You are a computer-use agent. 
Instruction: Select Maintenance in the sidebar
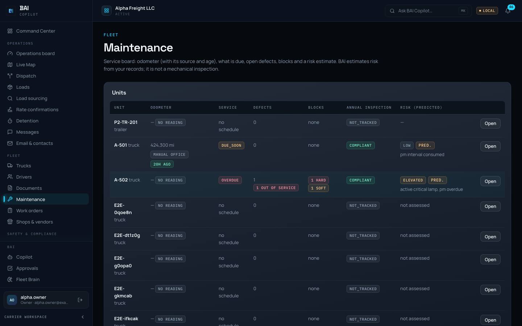pyautogui.click(x=46, y=200)
